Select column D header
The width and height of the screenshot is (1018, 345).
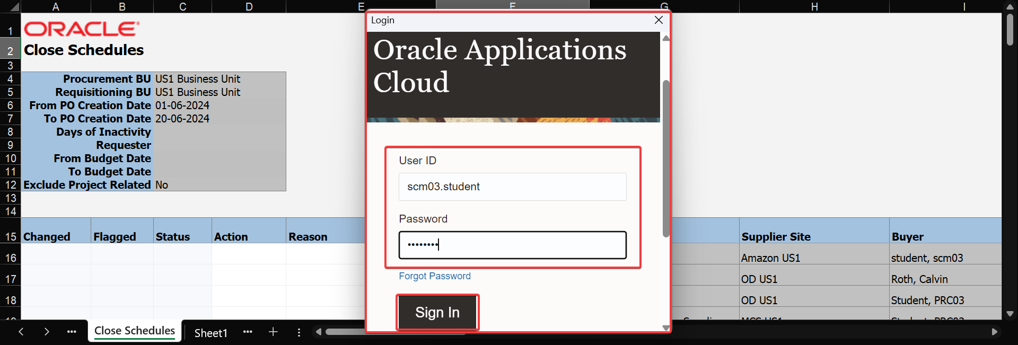[249, 6]
